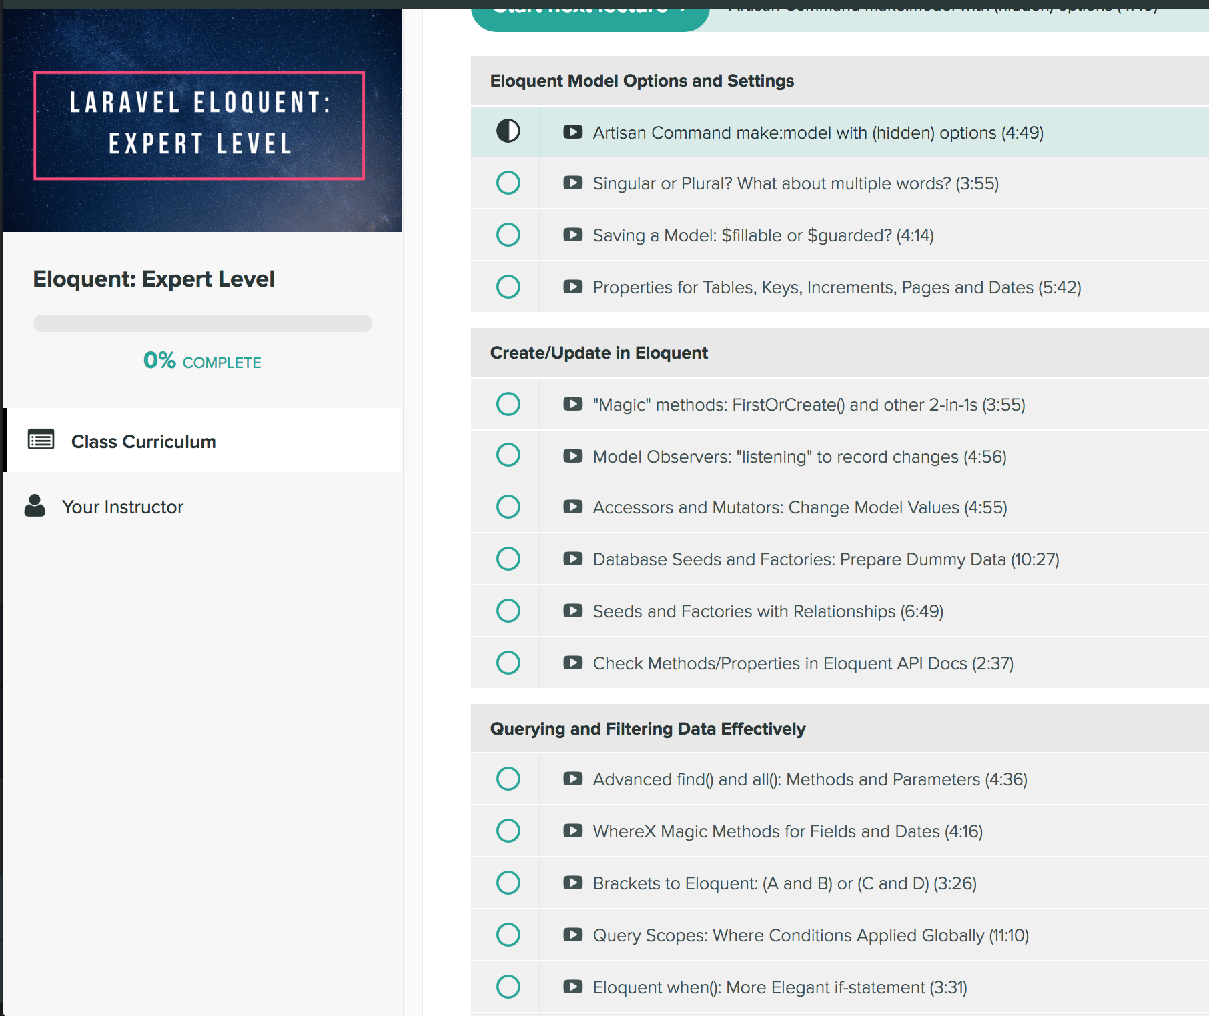
Task: Click video icon beside Brackets to Eloquent lecture
Action: coord(572,883)
